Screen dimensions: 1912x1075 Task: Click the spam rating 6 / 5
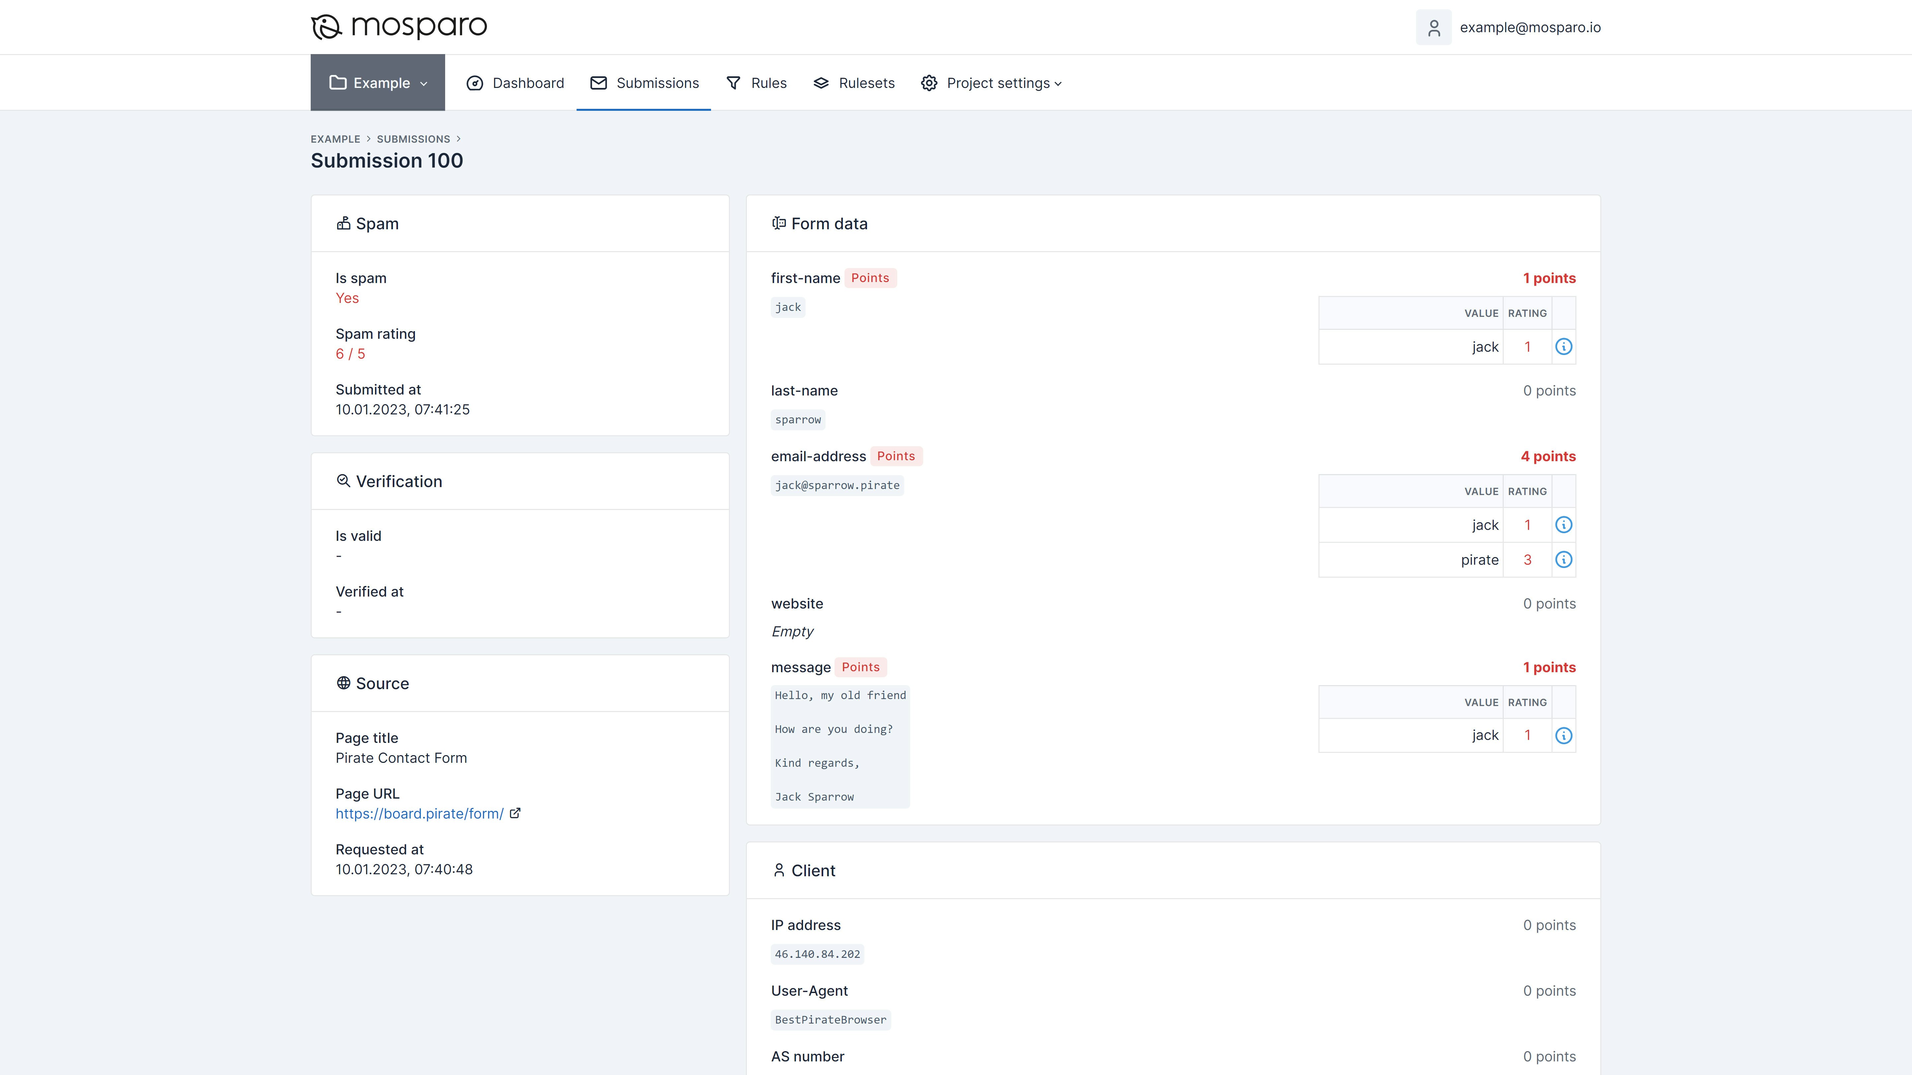(x=350, y=354)
